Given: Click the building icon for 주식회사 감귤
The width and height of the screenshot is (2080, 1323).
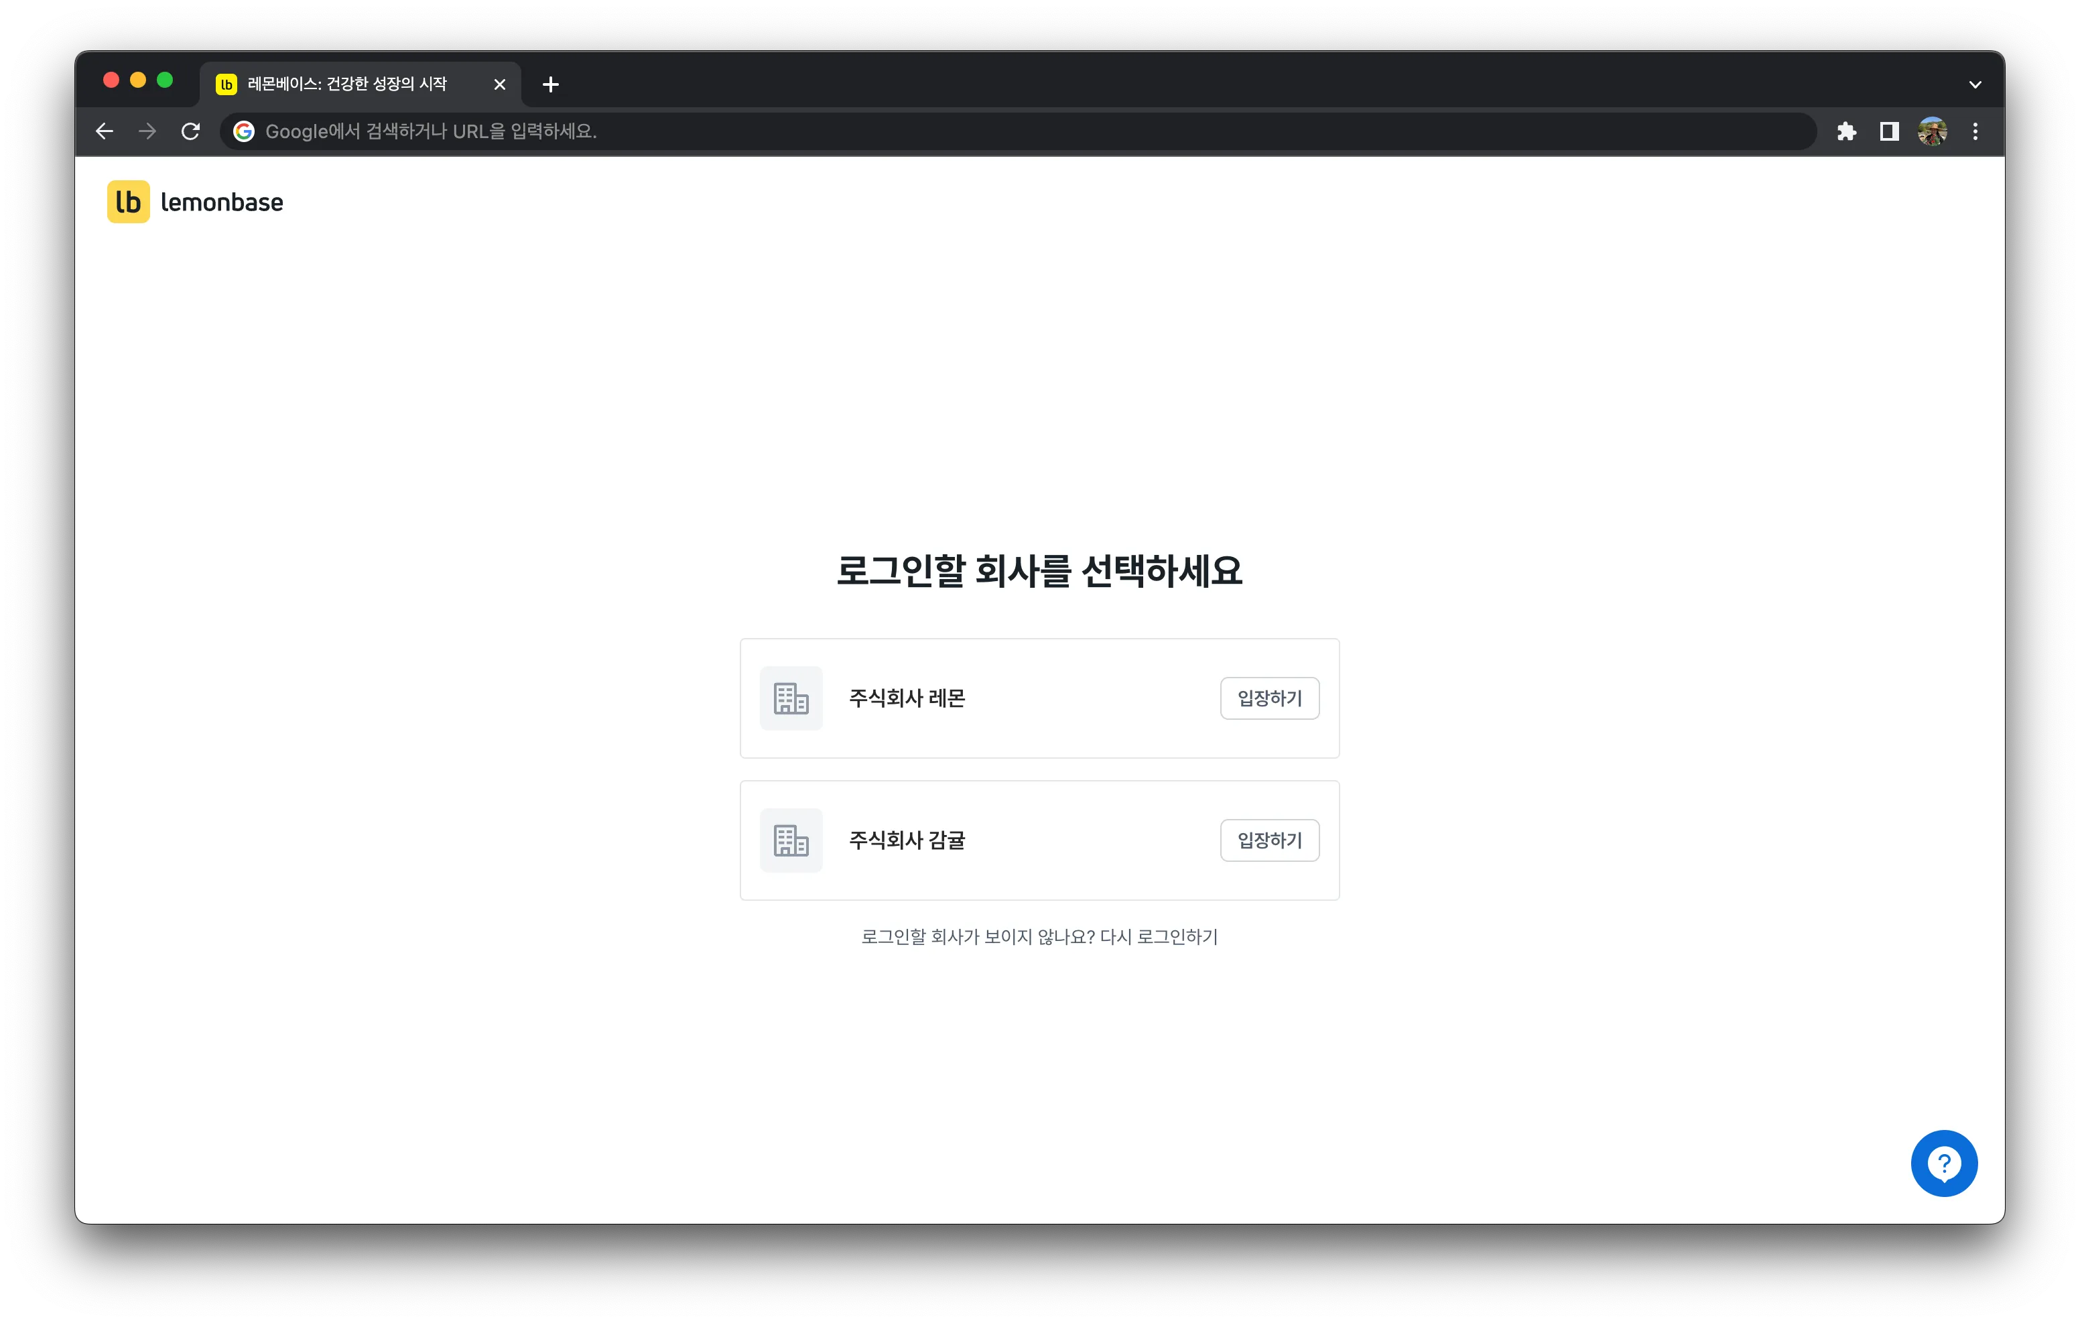Looking at the screenshot, I should [790, 840].
